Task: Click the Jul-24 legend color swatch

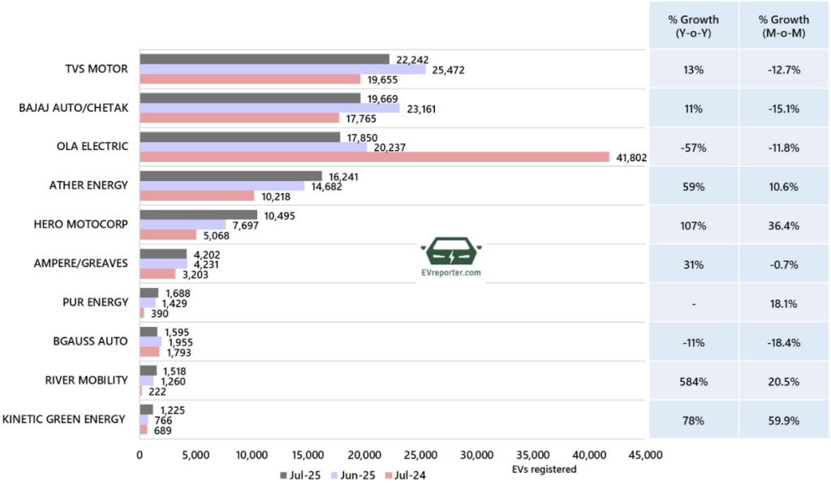Action: pyautogui.click(x=389, y=475)
